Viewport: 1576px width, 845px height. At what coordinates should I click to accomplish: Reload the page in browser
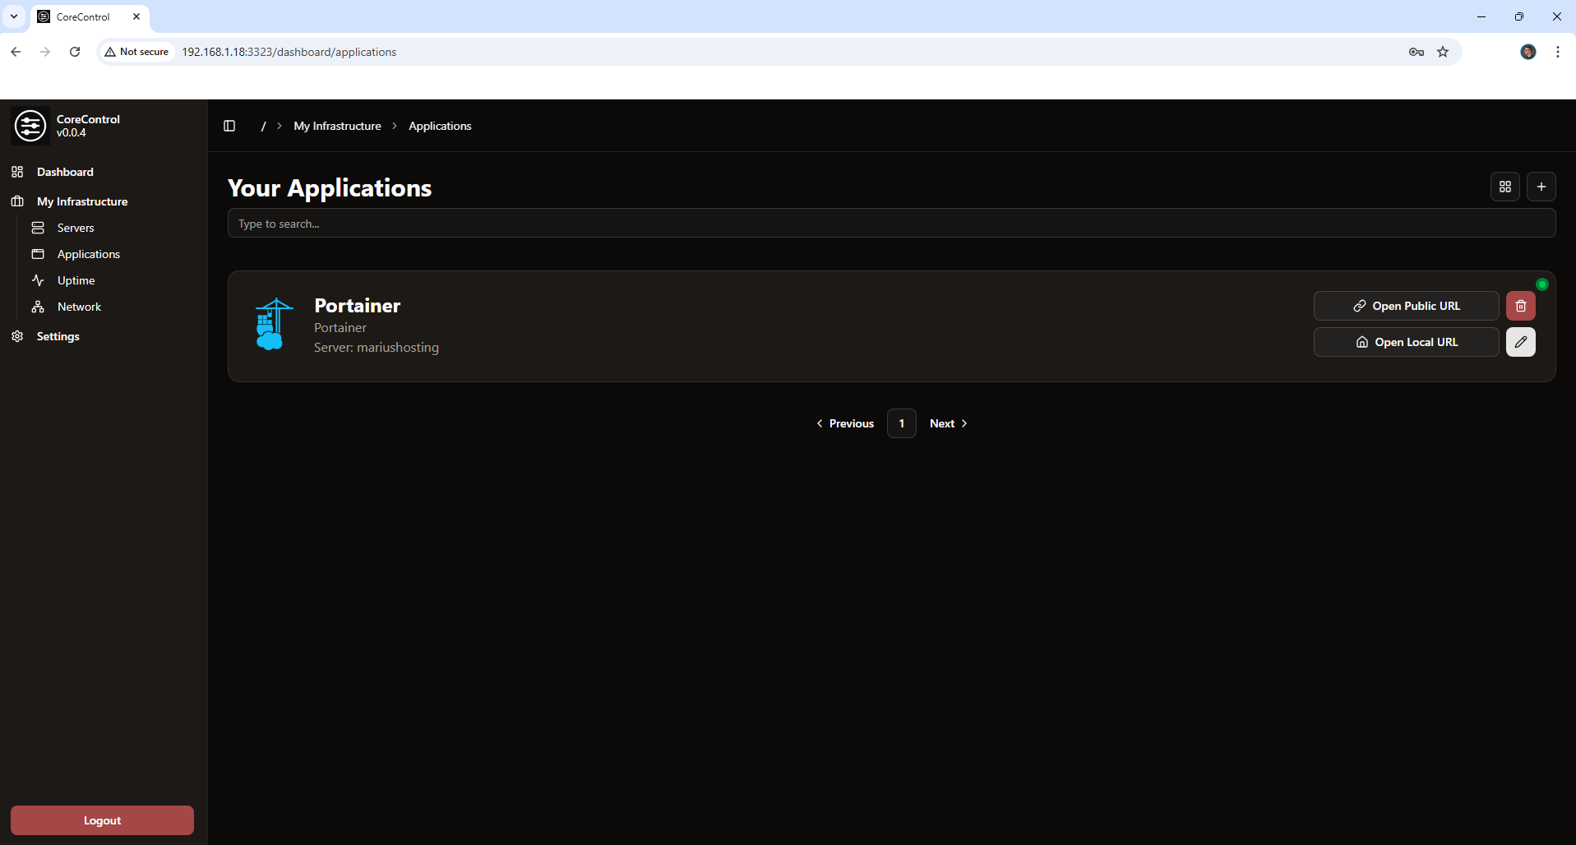coord(75,52)
